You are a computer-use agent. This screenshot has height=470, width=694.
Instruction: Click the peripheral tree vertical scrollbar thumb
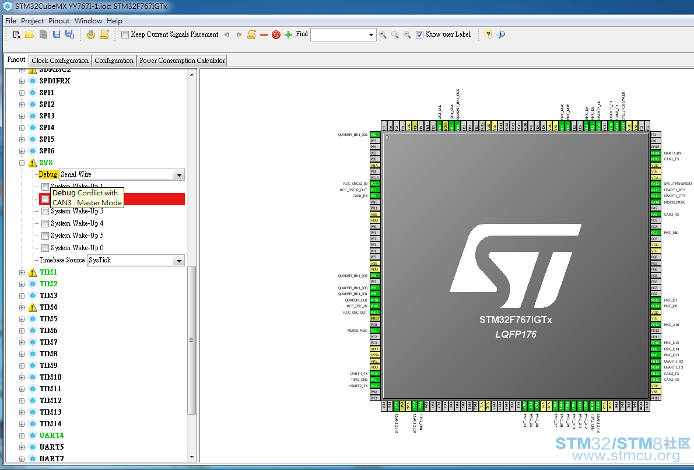pyautogui.click(x=192, y=340)
